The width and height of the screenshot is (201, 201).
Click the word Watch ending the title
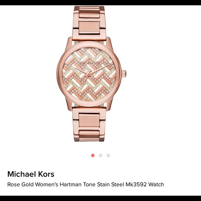pos(156,184)
